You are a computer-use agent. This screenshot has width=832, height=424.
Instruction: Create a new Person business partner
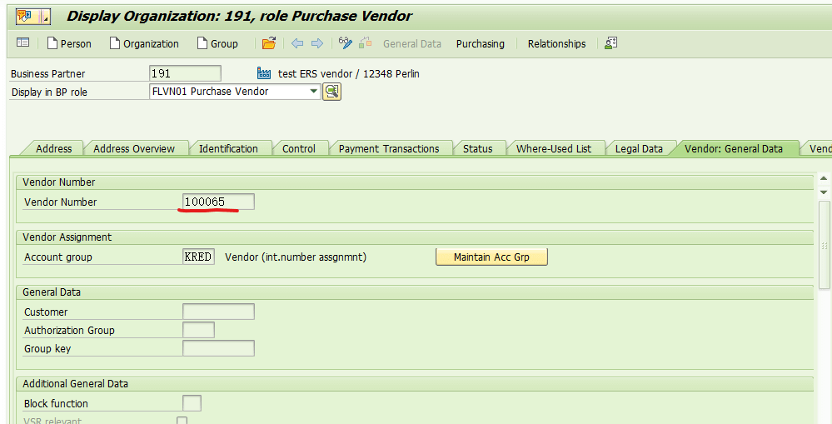[x=69, y=43]
